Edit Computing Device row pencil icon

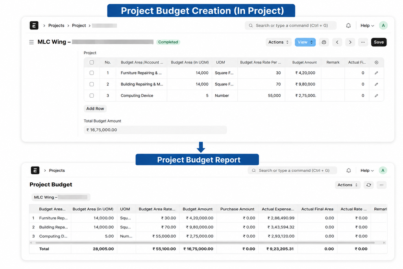[x=376, y=96]
